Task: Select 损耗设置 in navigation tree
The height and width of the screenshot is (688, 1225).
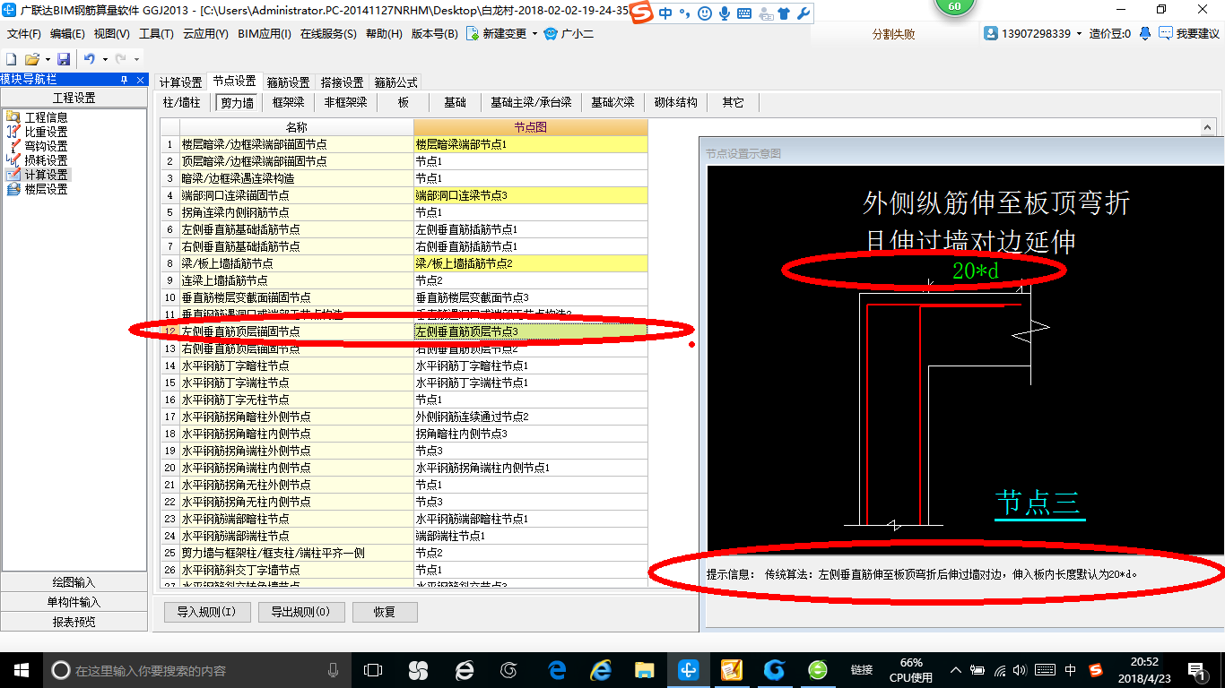Action: 46,160
